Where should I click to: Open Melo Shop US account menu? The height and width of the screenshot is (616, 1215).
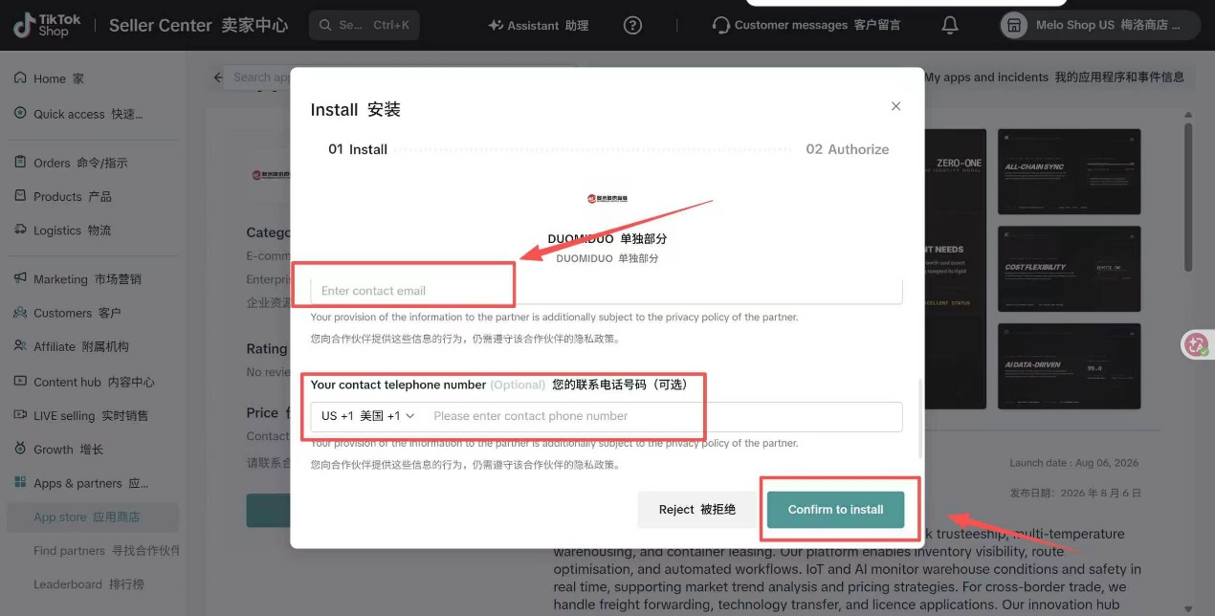pos(1101,26)
